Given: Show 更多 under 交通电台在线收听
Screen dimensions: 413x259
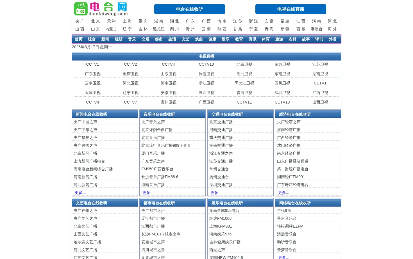Looking at the screenshot, I should click(x=216, y=192).
